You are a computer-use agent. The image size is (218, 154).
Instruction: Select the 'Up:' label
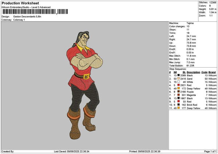click(x=171, y=43)
